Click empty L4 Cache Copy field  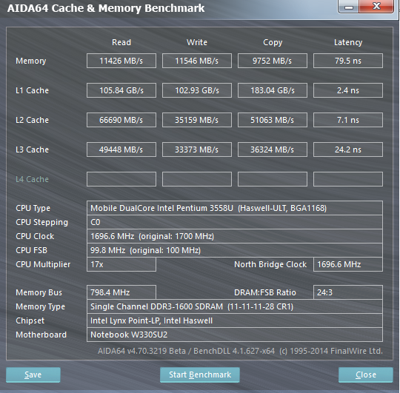(x=273, y=179)
